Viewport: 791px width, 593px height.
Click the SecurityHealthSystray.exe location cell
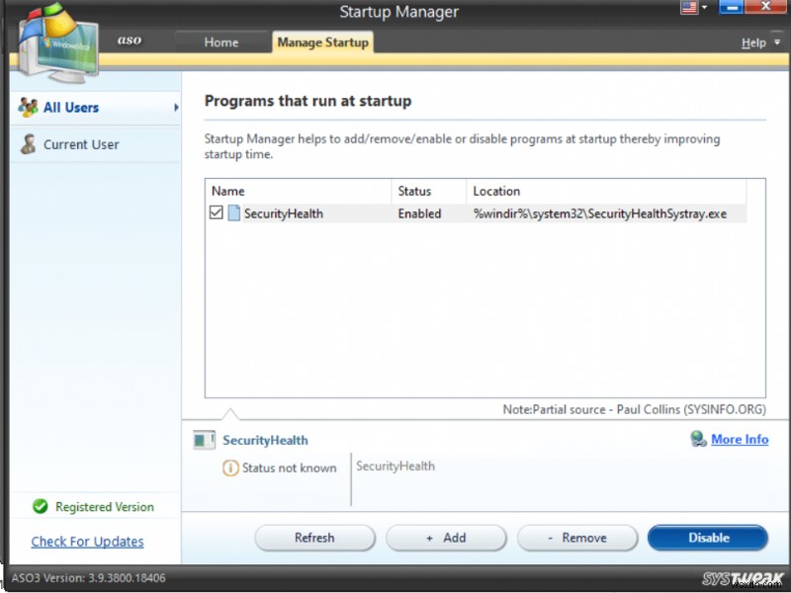[x=600, y=213]
